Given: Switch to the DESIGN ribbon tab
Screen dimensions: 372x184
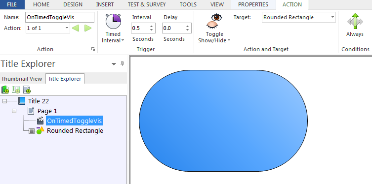Looking at the screenshot, I should click(73, 4).
